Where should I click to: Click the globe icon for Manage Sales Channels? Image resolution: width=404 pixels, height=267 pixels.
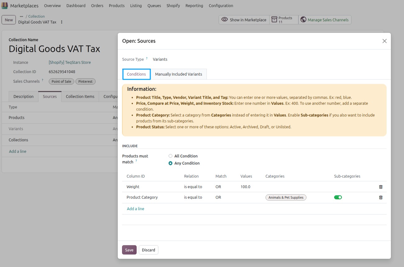(x=303, y=20)
